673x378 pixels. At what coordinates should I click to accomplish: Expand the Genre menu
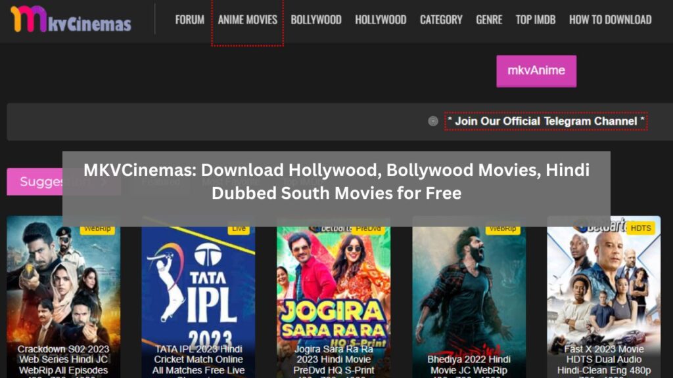point(489,20)
